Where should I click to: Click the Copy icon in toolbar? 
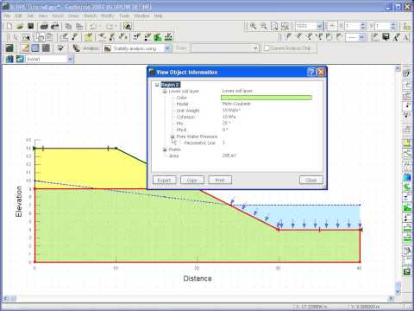click(x=68, y=27)
